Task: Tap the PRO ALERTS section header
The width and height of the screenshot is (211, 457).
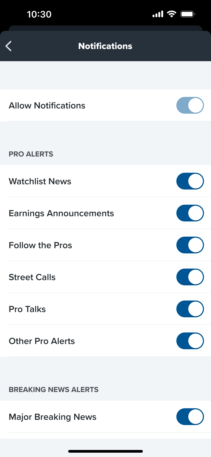Action: (31, 154)
